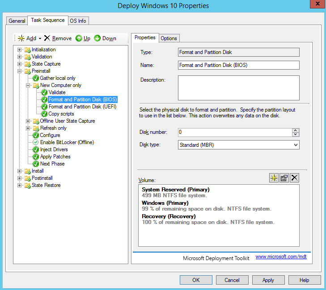Viewport: 326px width, 290px height.
Task: Expand the State Capture group
Action: [19, 64]
